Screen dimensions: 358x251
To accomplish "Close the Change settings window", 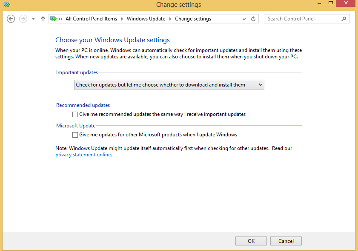I will coord(346,4).
